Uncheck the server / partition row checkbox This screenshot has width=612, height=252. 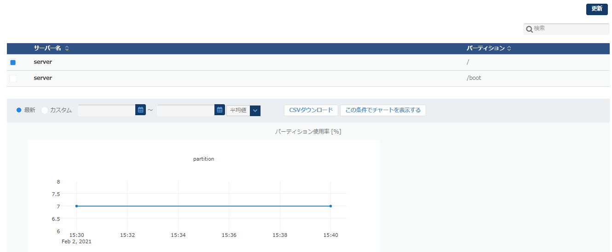coord(13,62)
